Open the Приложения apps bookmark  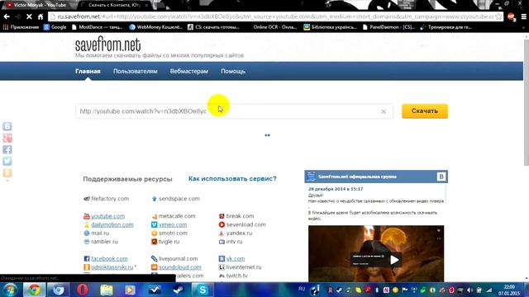(x=21, y=27)
